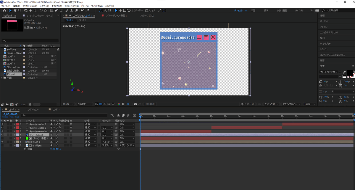Select the Brush tool
The height and width of the screenshot is (190, 355).
[67, 10]
